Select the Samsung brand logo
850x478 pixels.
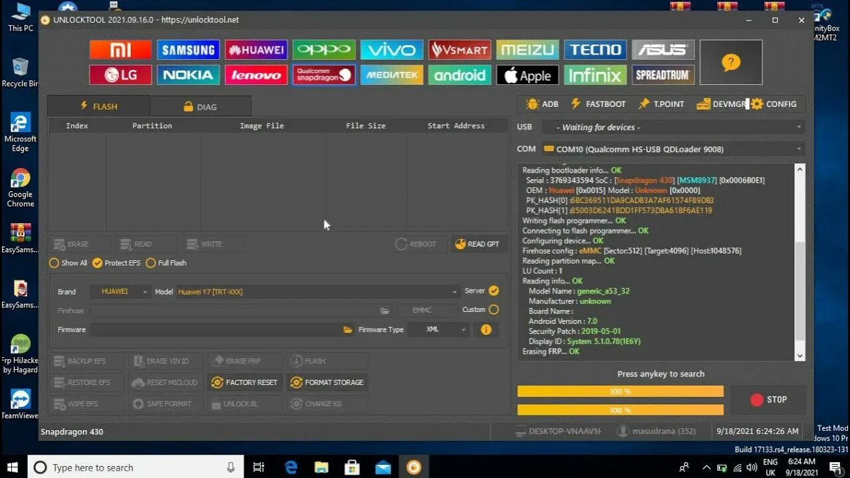(188, 50)
